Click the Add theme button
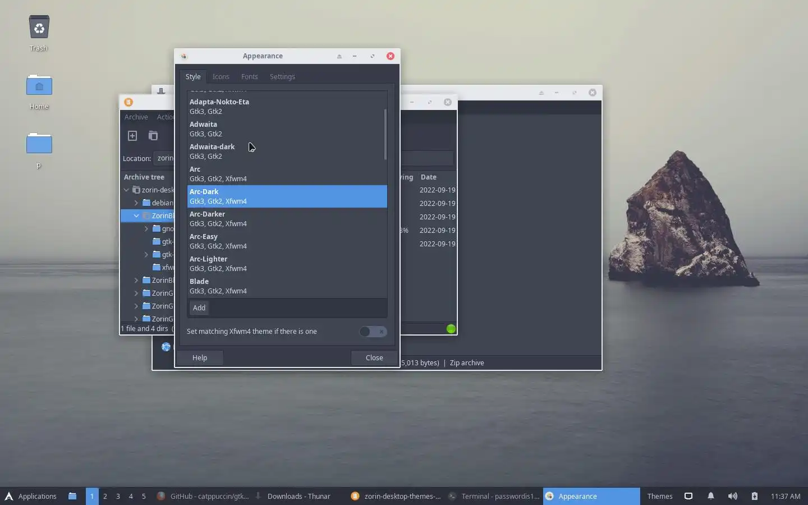 click(x=199, y=308)
